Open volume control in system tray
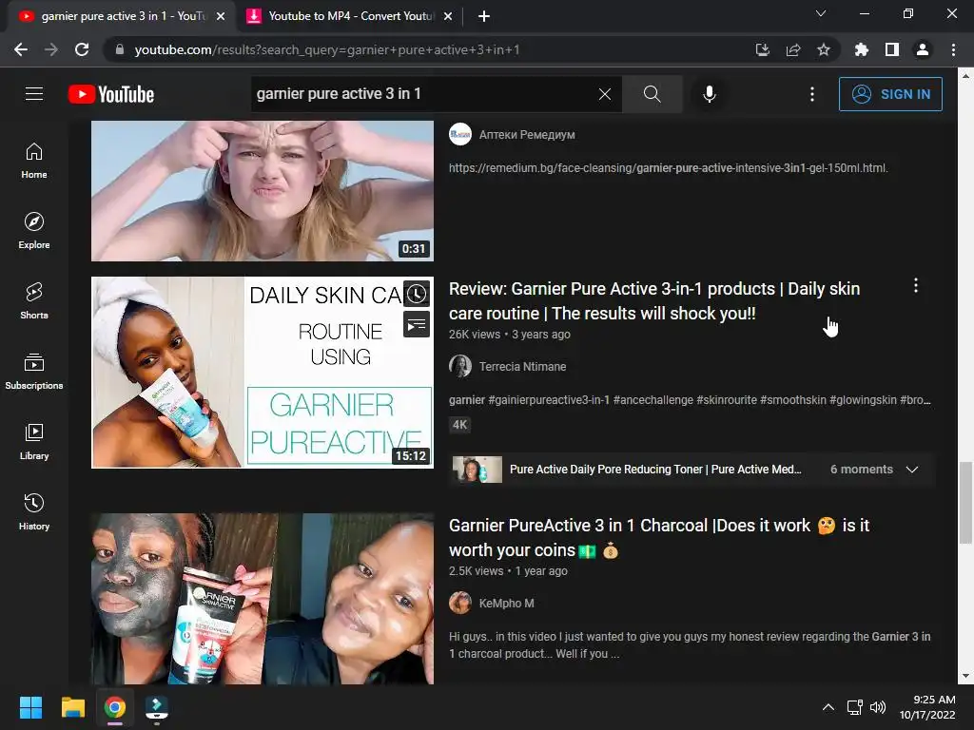974x730 pixels. (878, 707)
